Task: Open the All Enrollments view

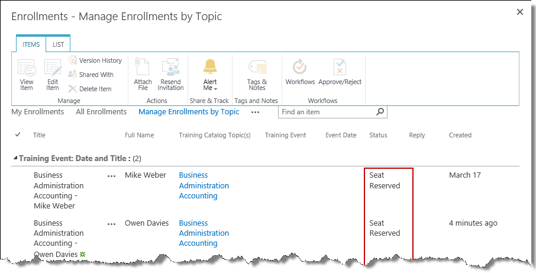Action: point(101,111)
